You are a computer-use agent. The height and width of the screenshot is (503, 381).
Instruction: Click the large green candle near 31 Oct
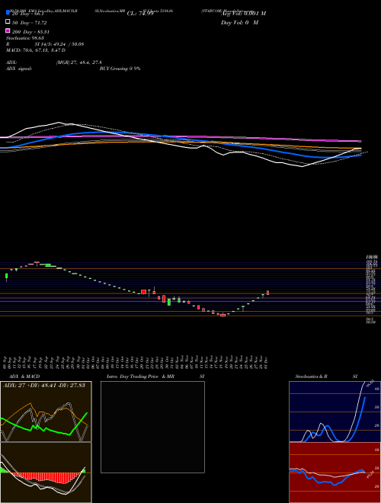pos(169,302)
